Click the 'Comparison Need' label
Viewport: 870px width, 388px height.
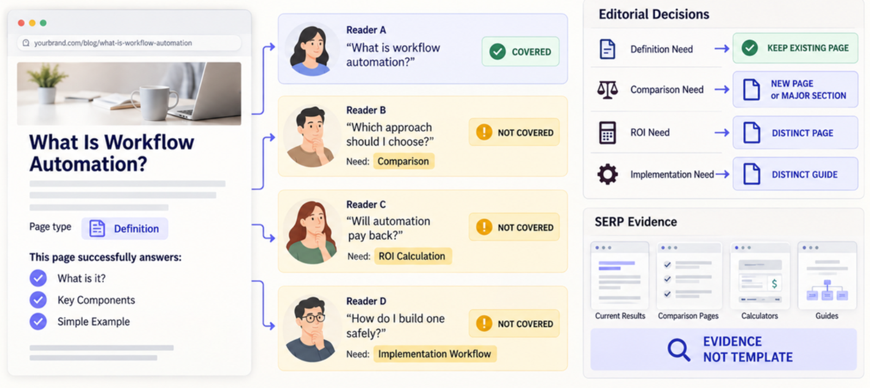(x=667, y=90)
